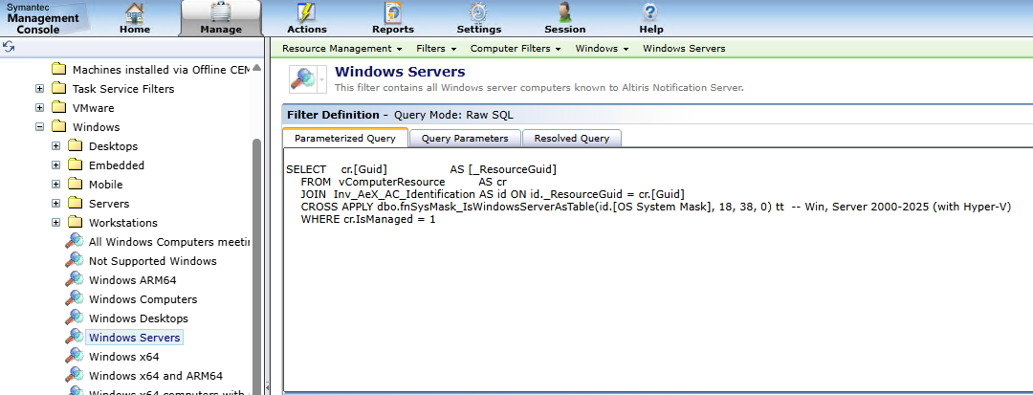
Task: Click the Windows Servers page title
Action: pyautogui.click(x=400, y=72)
